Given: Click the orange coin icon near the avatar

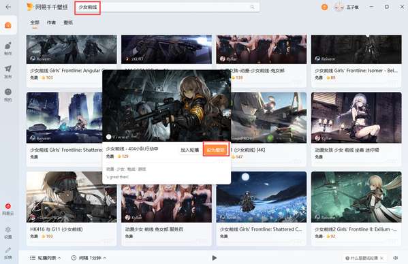Looking at the screenshot, I should [324, 7].
